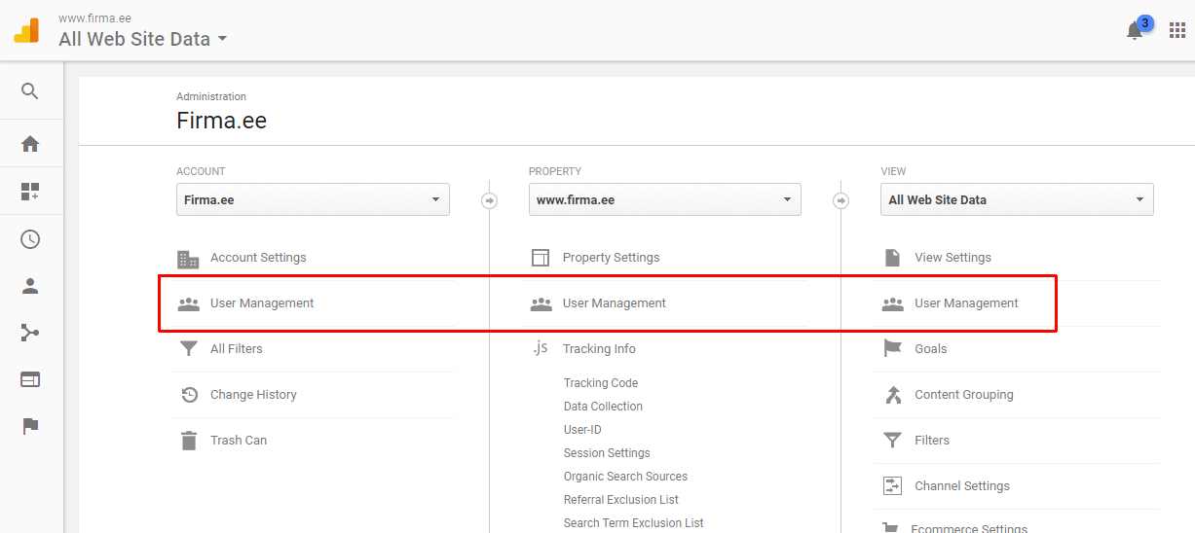Expand the Account dropdown Firma.ee
The image size is (1195, 533).
[313, 200]
